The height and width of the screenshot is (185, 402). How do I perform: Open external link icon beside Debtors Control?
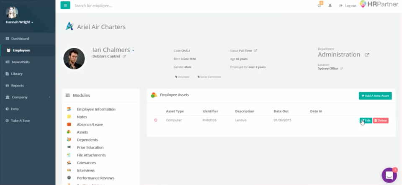pyautogui.click(x=124, y=57)
